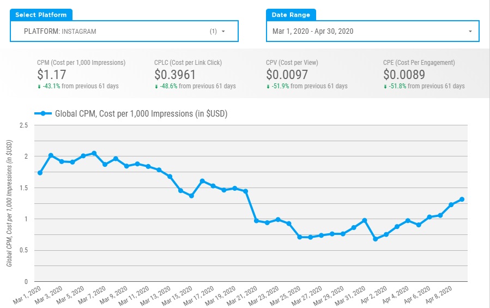Viewport: 490px width, 308px height.
Task: Click the last data point on the CPM line
Action: [x=462, y=200]
